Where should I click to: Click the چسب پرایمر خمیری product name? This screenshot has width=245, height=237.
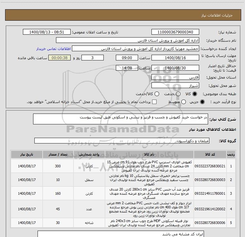coord(149,180)
